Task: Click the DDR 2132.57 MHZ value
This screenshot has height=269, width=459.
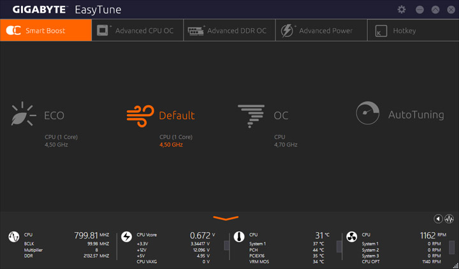Action: click(x=96, y=256)
